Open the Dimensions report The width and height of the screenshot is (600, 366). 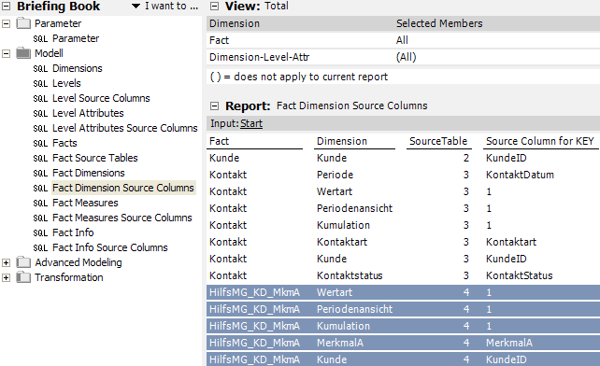pos(78,68)
